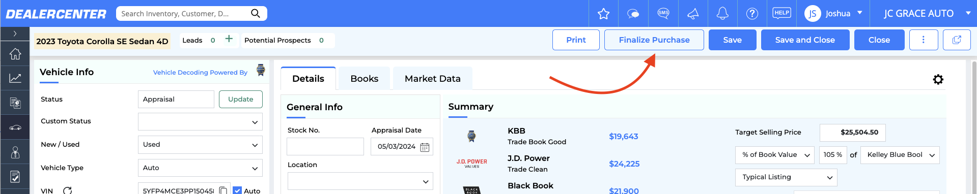Screen dimensions: 977x194
Task: Open the Appraisal Date calendar picker
Action: point(425,147)
